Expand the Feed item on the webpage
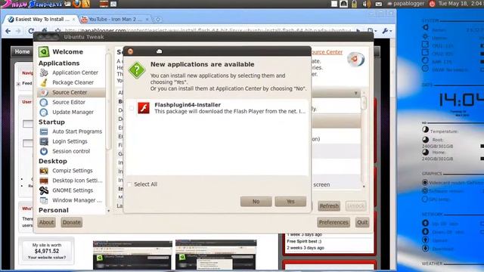The height and width of the screenshot is (272, 484). pos(18,84)
